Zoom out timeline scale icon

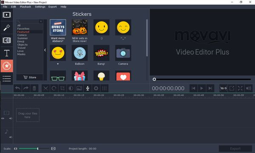pyautogui.click(x=15, y=149)
